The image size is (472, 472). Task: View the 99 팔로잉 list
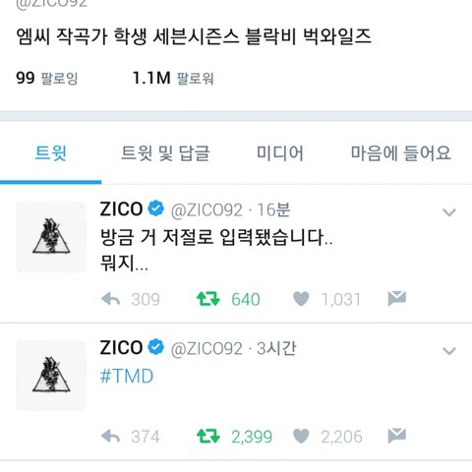47,78
